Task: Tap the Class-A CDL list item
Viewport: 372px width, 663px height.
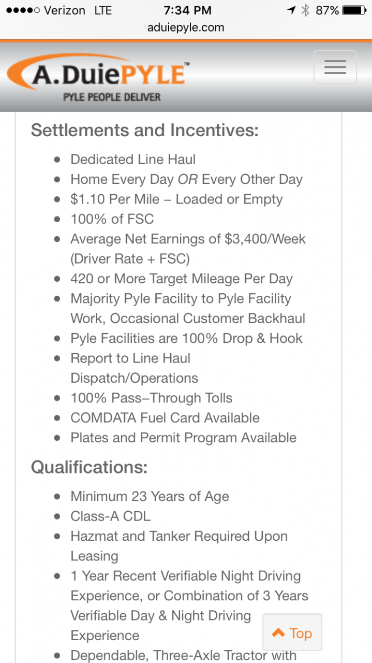Action: tap(111, 516)
